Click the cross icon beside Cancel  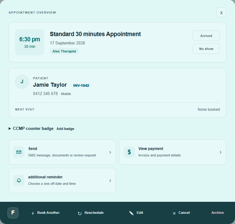tap(174, 214)
